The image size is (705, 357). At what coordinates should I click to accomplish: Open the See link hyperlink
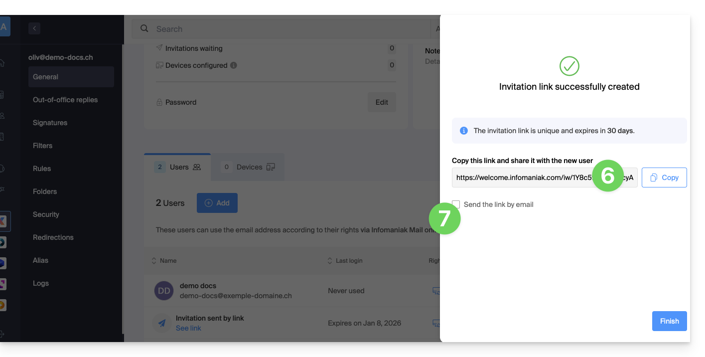click(x=188, y=328)
